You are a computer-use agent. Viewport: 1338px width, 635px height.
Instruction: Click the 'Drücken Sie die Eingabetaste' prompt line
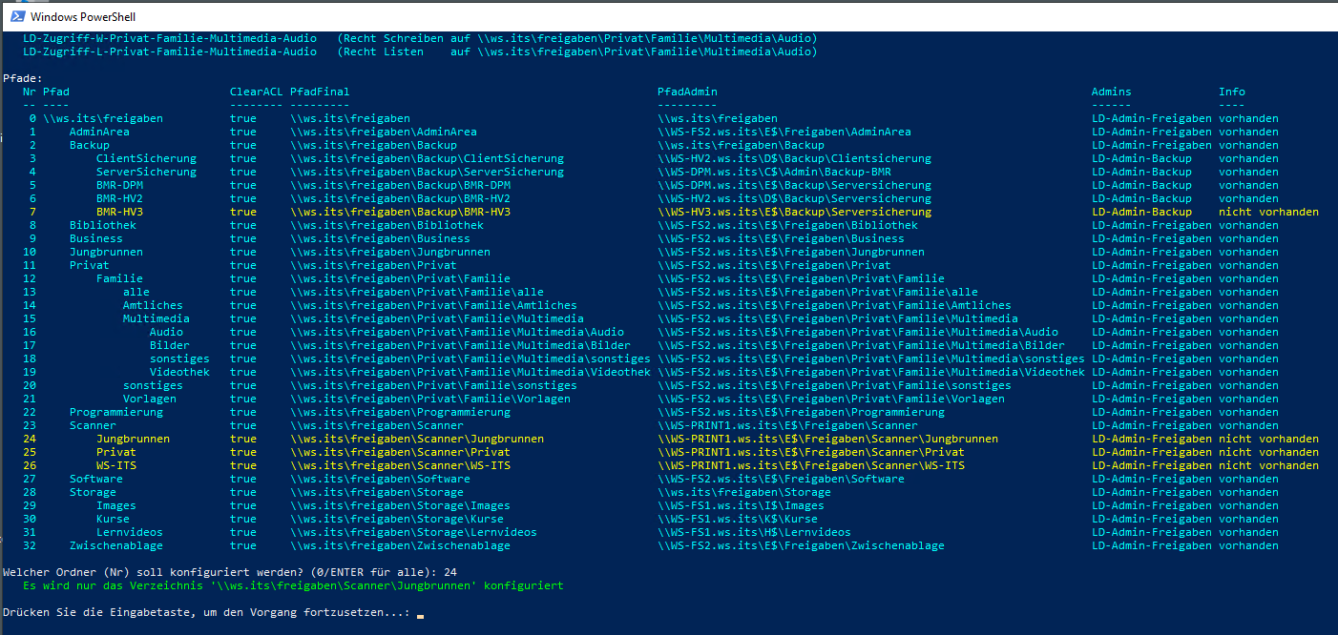206,612
